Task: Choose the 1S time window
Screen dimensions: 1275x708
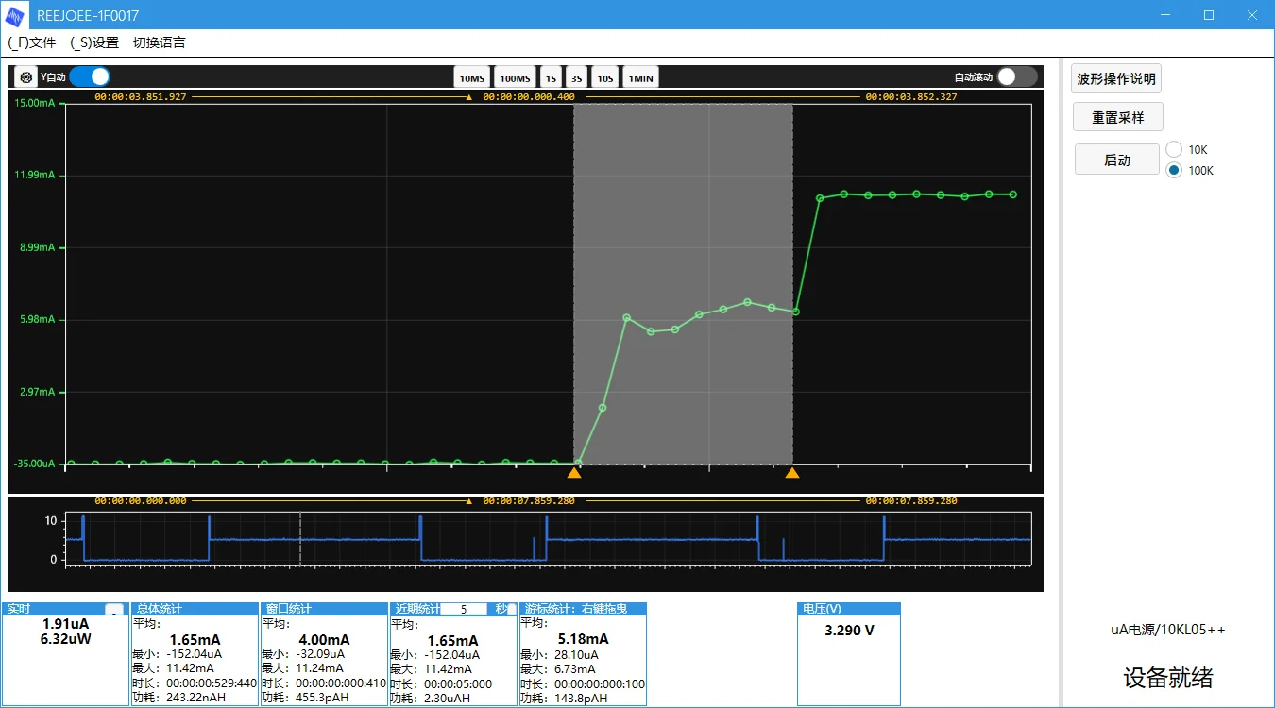Action: [x=551, y=78]
